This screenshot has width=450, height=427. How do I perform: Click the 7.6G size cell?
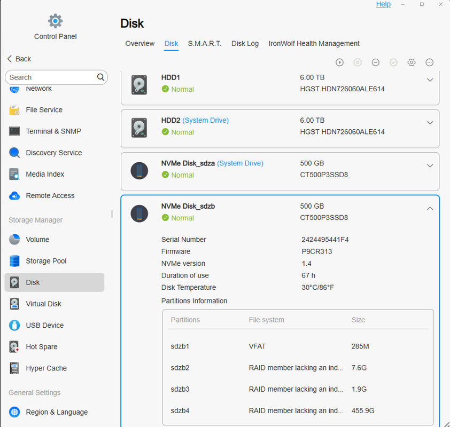click(x=359, y=368)
